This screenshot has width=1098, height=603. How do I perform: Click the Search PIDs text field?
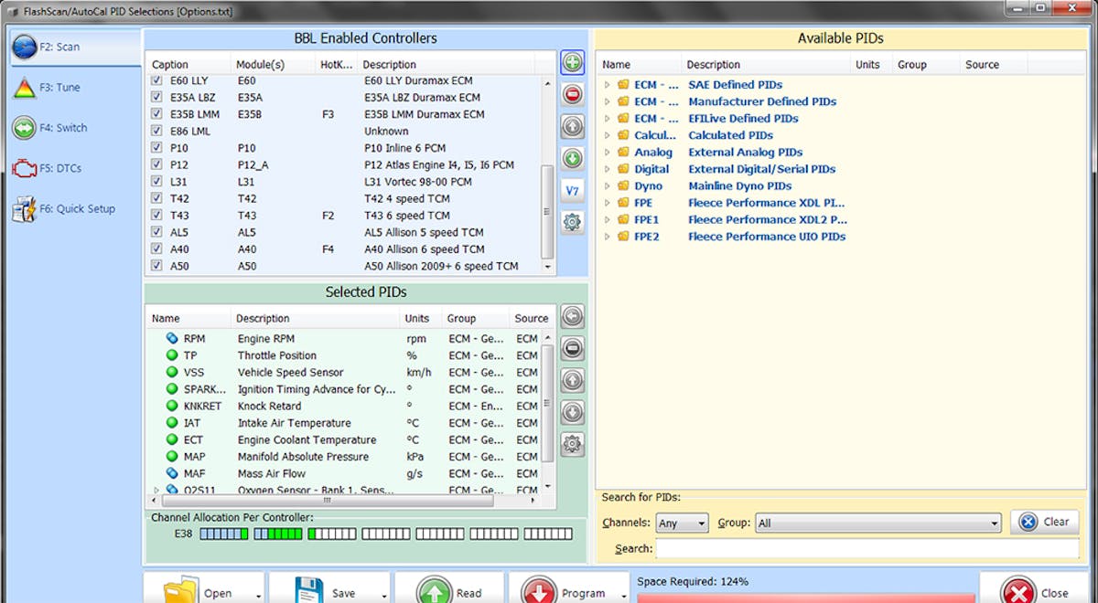867,549
